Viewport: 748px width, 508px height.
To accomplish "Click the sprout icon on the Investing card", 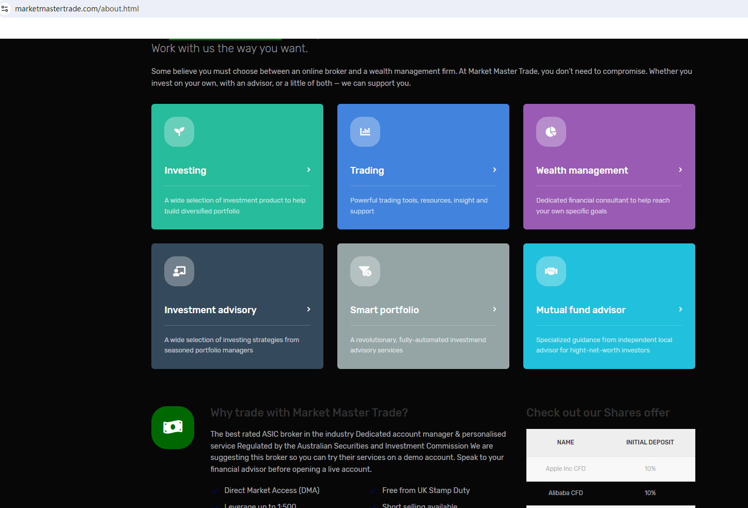I will click(x=179, y=132).
